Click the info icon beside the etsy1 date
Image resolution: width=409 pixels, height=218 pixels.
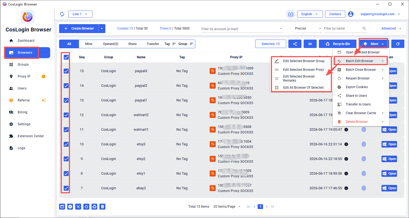[x=346, y=174]
